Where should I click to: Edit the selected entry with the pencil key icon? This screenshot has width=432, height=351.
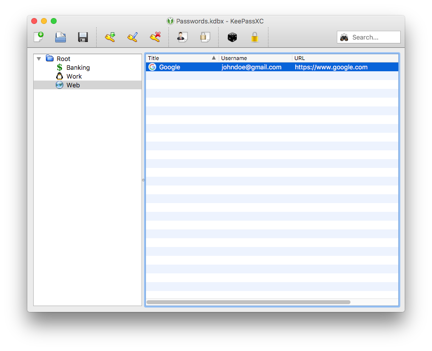click(132, 37)
